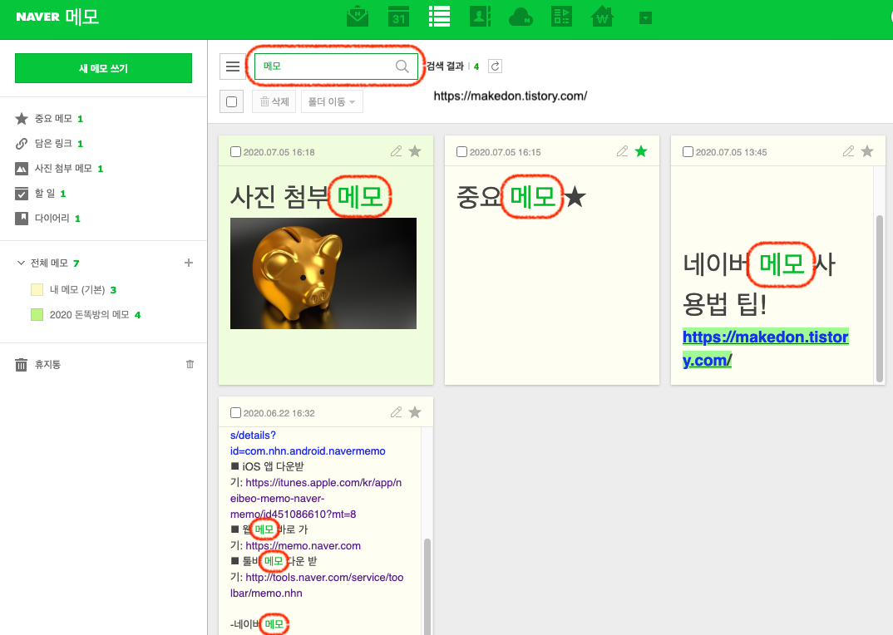Check the 2020.06.22 16:32 memo checkbox
The image size is (893, 635).
tap(235, 412)
